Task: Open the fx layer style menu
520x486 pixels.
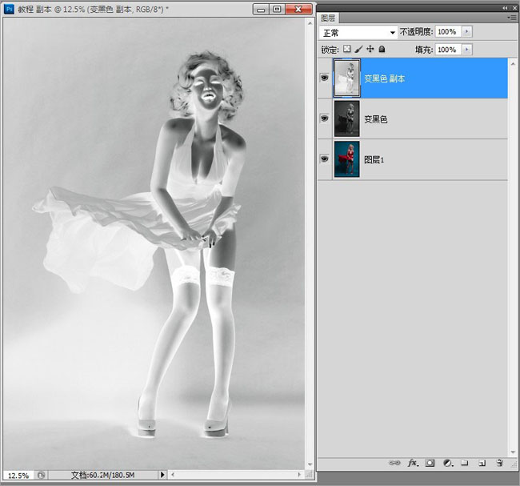Action: (413, 463)
